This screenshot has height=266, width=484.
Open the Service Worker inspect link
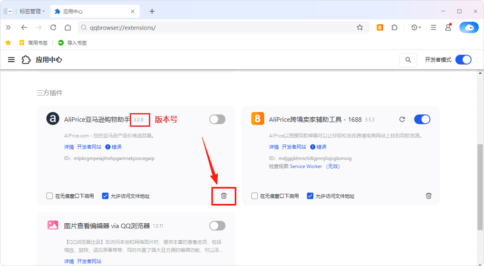click(306, 167)
